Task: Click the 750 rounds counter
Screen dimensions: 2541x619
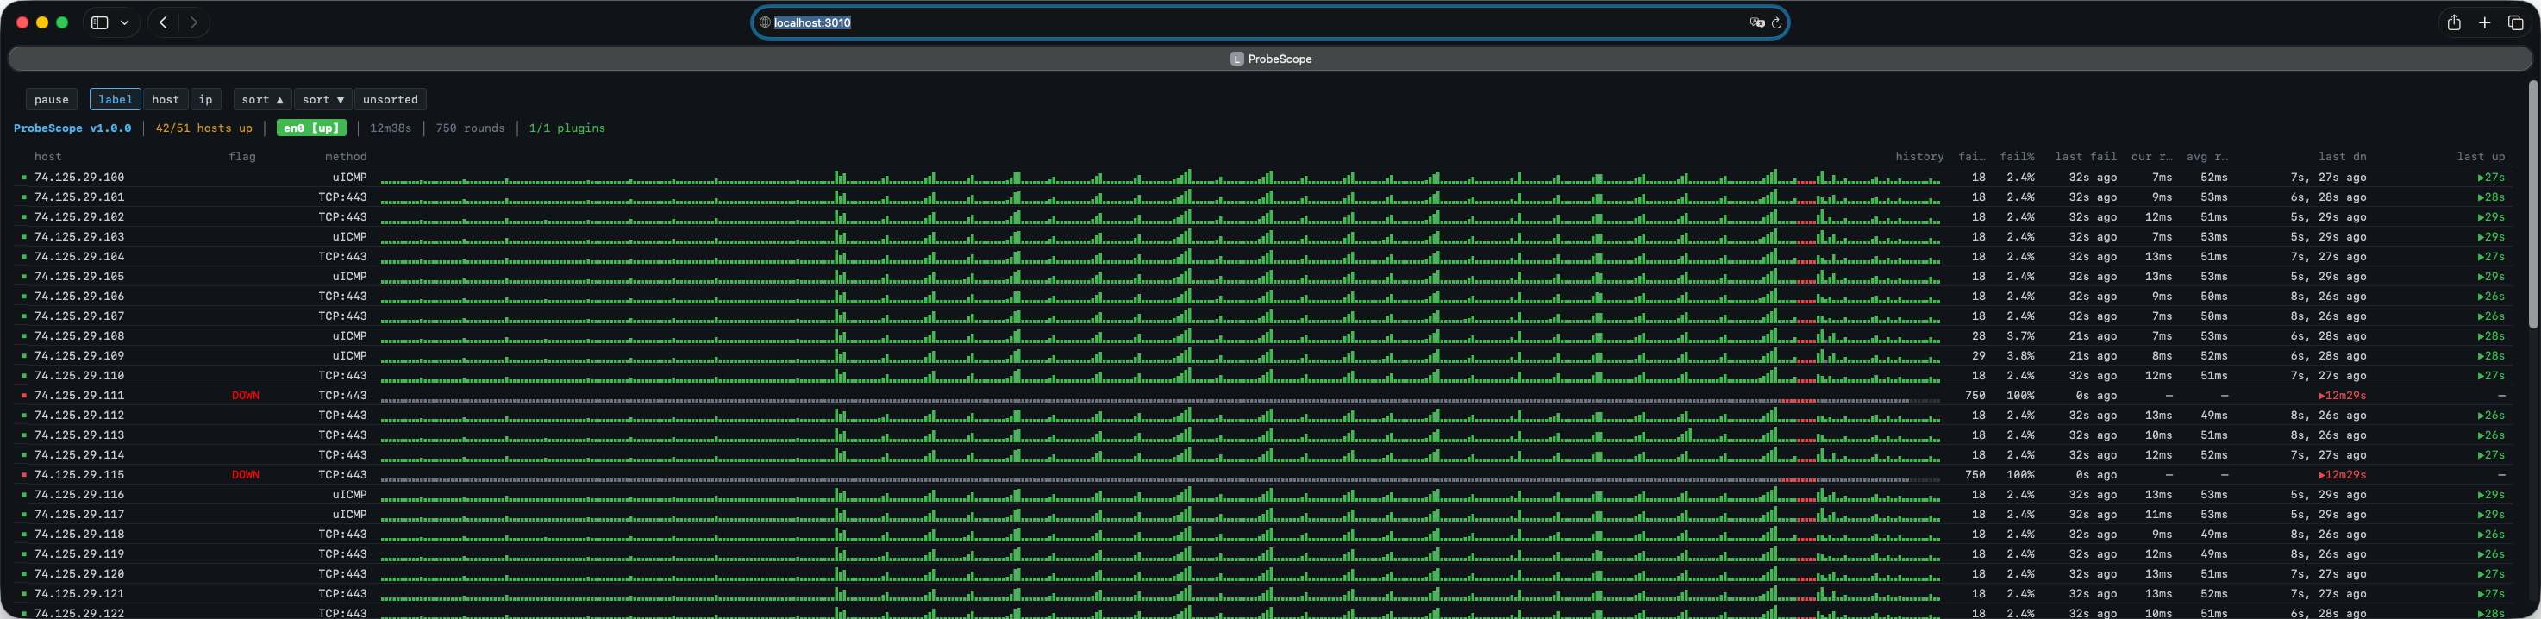Action: (x=471, y=128)
